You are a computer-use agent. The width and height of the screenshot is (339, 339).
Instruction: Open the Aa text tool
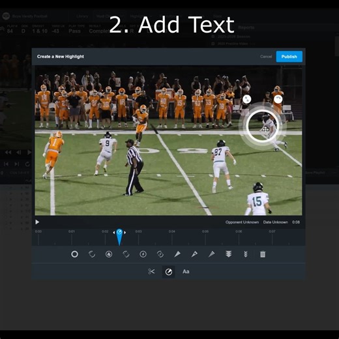(186, 271)
